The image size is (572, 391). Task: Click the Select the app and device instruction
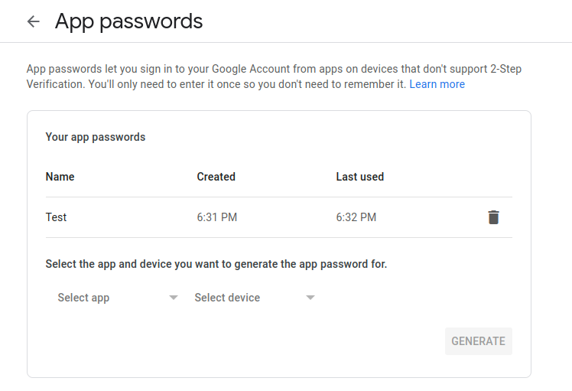coord(216,264)
